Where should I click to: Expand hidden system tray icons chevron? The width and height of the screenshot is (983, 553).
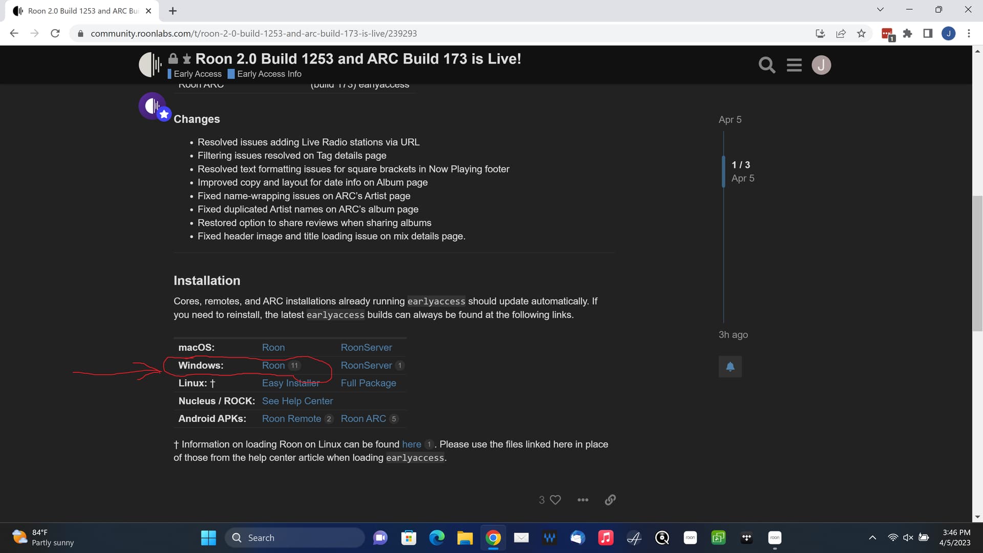pos(872,538)
